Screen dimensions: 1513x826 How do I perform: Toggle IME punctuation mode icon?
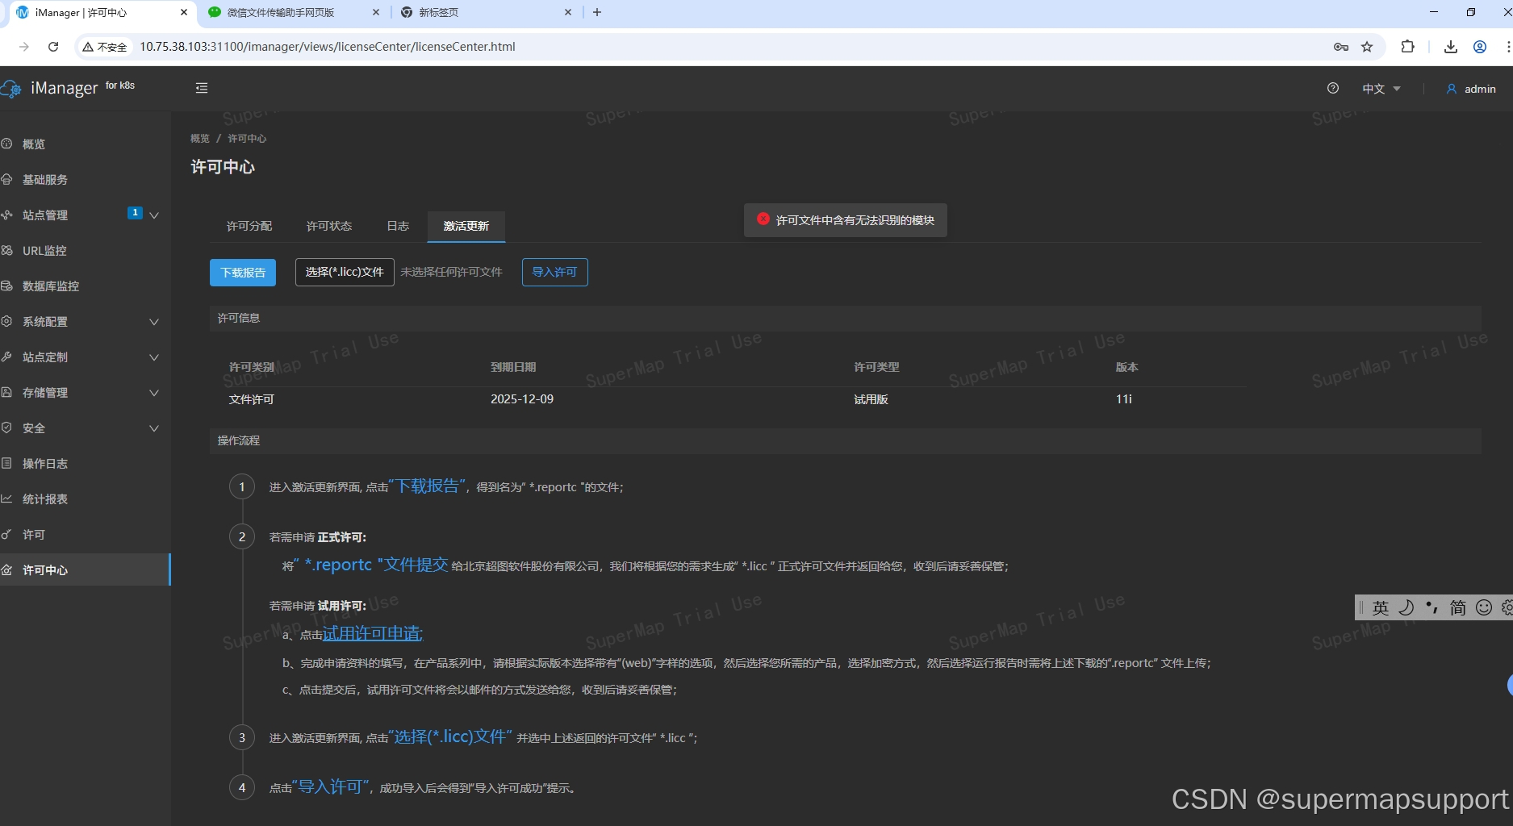(1431, 607)
